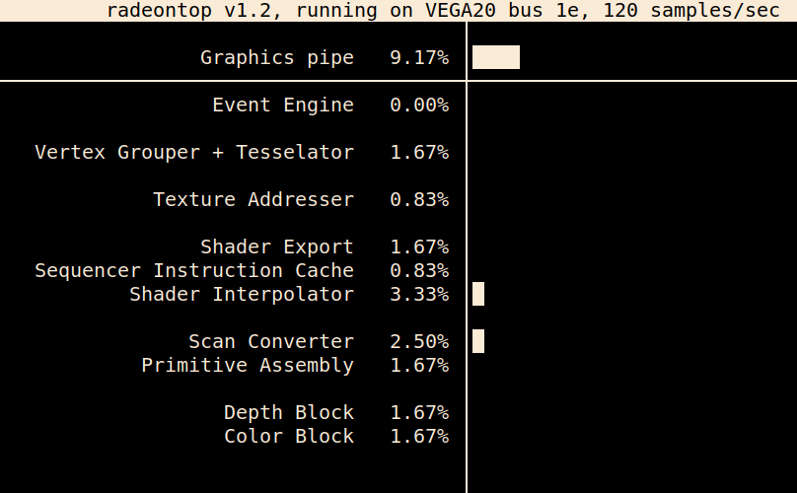Image resolution: width=797 pixels, height=493 pixels.
Task: Click the Color Block label
Action: pos(289,436)
